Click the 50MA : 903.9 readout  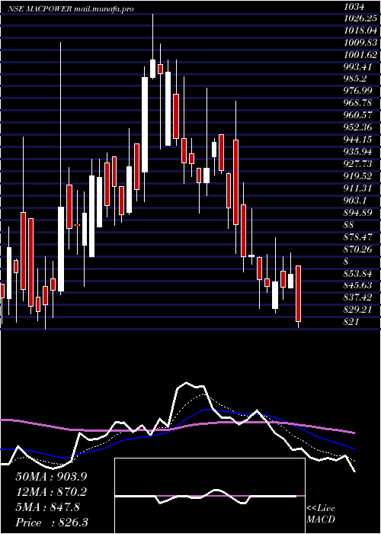(x=51, y=477)
